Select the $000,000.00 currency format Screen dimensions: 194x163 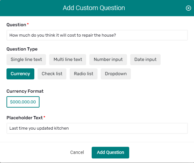point(23,102)
